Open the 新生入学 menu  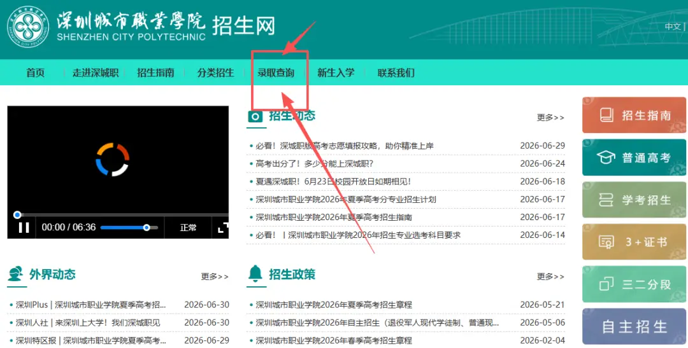pyautogui.click(x=336, y=73)
